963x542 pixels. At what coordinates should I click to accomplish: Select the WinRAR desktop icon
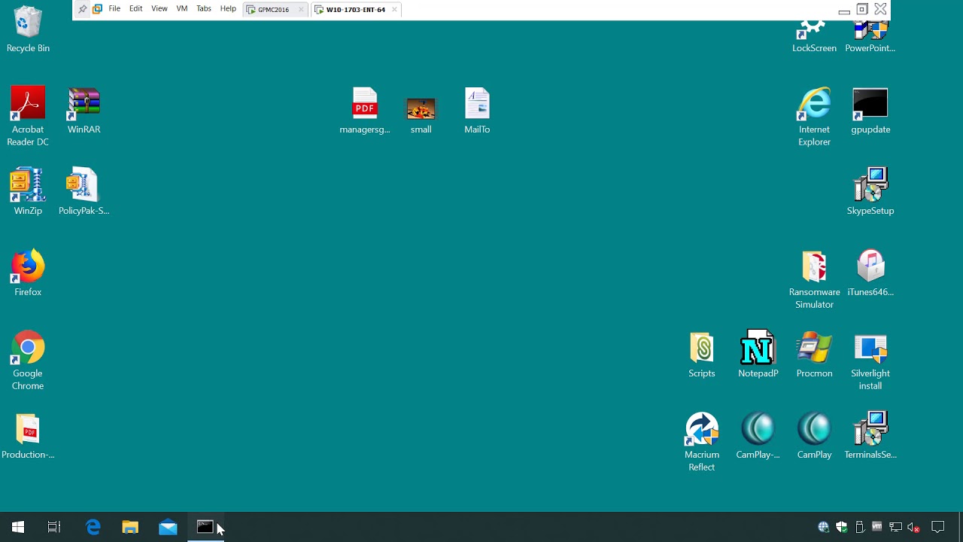coord(84,111)
